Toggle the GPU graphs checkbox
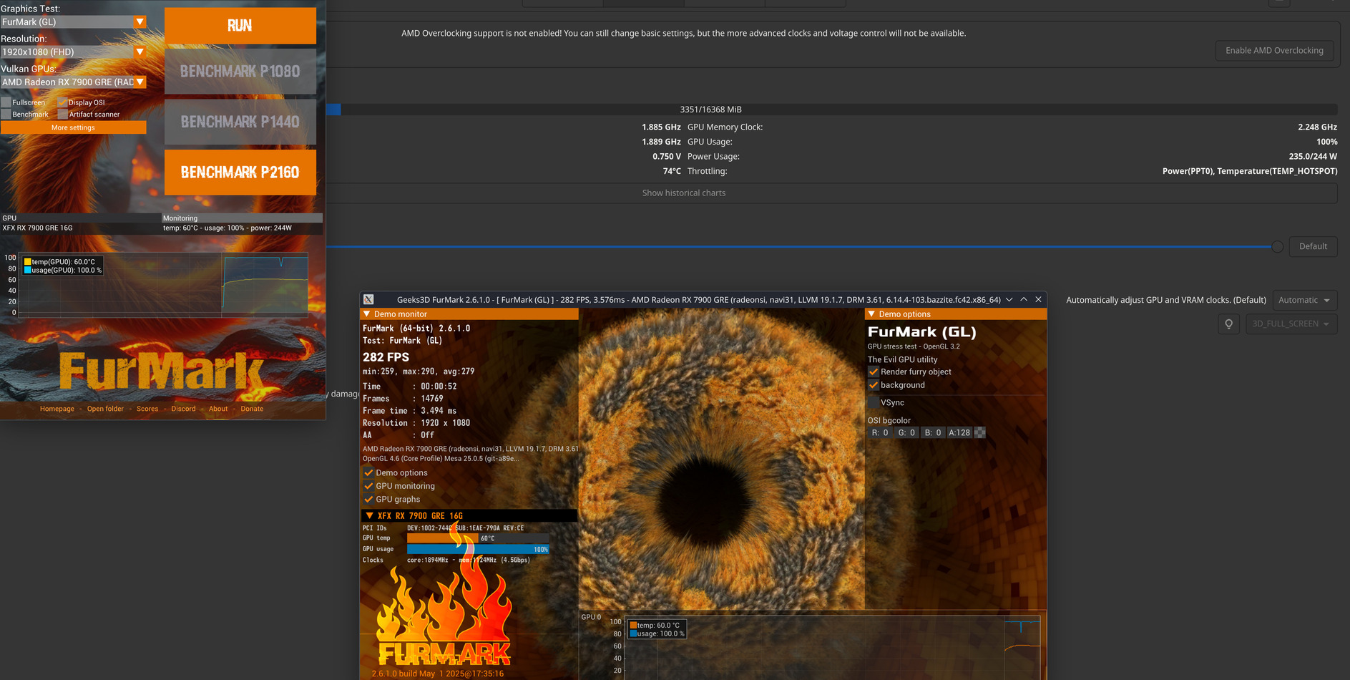 pos(368,500)
